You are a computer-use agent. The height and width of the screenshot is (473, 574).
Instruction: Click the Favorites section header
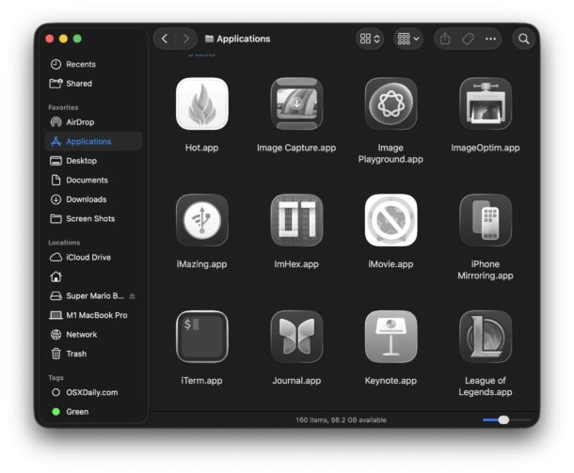63,107
